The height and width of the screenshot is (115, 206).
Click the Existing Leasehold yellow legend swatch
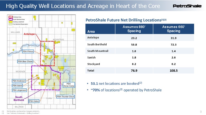[11, 22]
